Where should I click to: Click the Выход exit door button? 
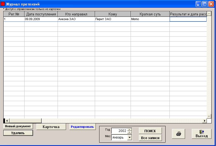201,134
